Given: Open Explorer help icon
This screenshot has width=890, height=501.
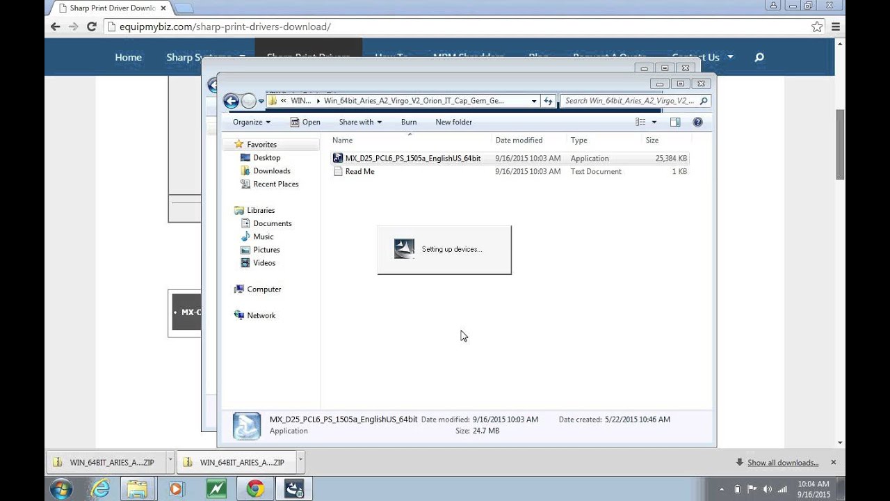Looking at the screenshot, I should (x=697, y=122).
